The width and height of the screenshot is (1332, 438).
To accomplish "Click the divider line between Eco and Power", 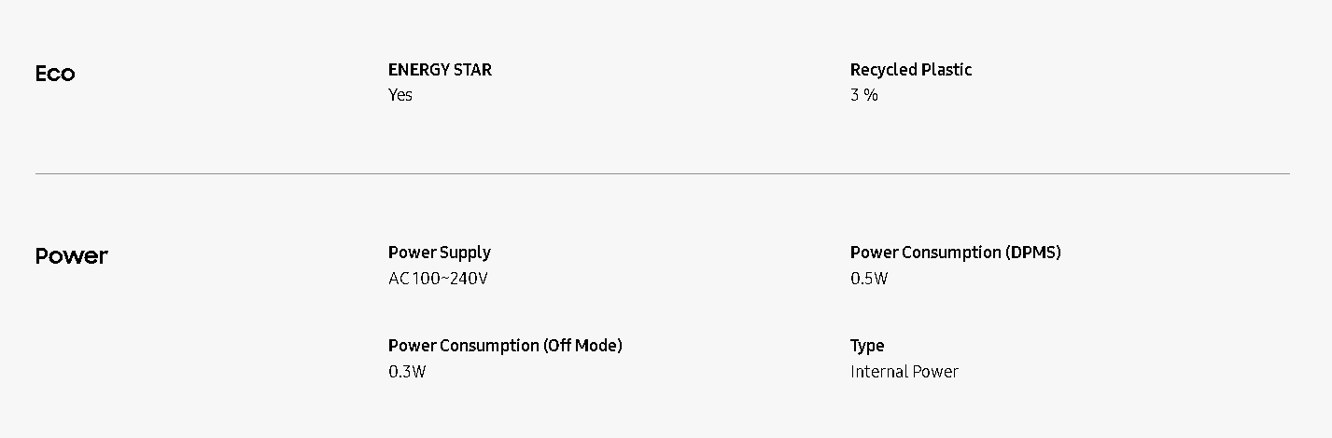I will tap(663, 173).
